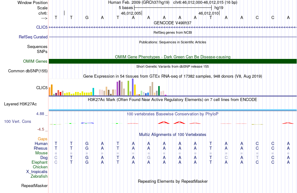Open CLIC5 label of GENCODE track
The height and width of the screenshot is (193, 297).
(42, 27)
